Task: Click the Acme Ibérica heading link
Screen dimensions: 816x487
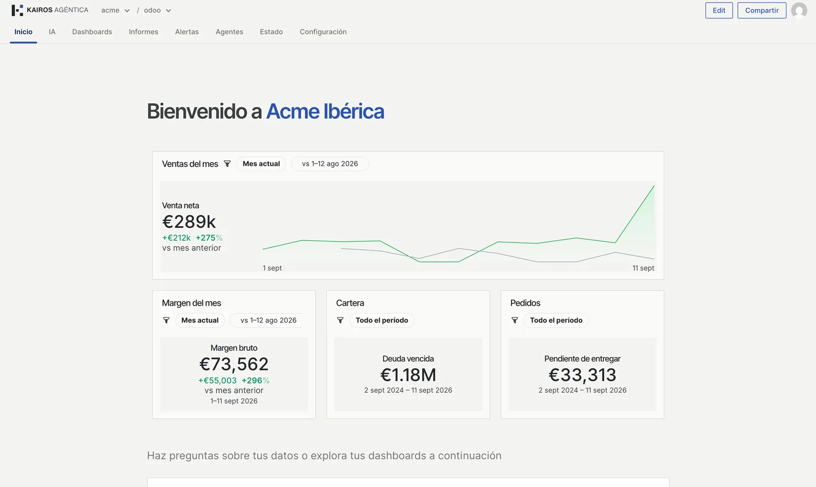Action: [325, 112]
